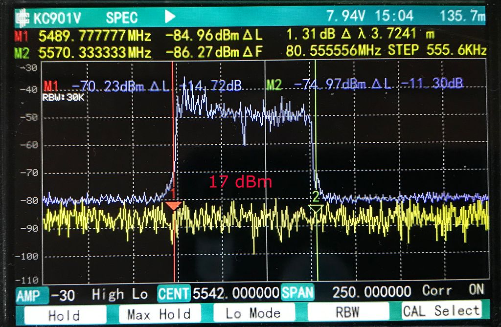Open the RBW softkey menu
Screen dimensions: 501x327
[347, 313]
